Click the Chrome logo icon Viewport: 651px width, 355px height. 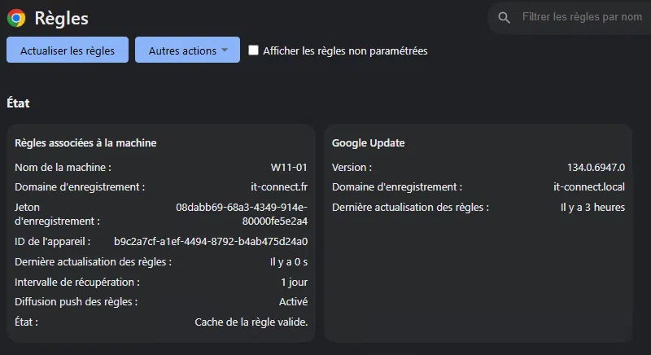click(x=16, y=17)
